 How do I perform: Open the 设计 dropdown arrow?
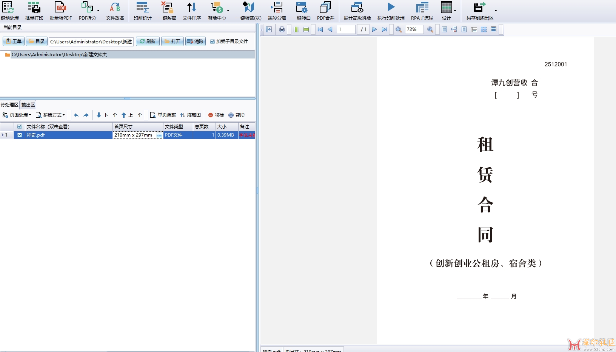click(455, 11)
